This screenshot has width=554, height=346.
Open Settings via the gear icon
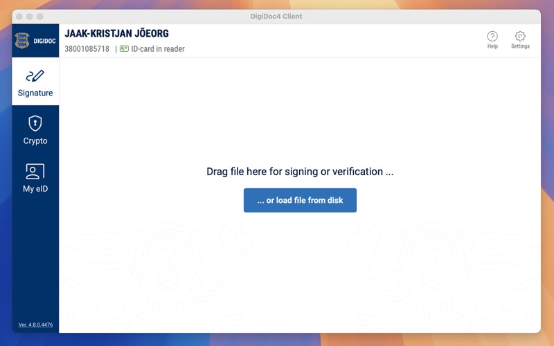520,36
